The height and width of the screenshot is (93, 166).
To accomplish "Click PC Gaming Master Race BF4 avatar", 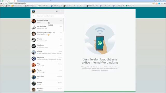I will 34,34.
